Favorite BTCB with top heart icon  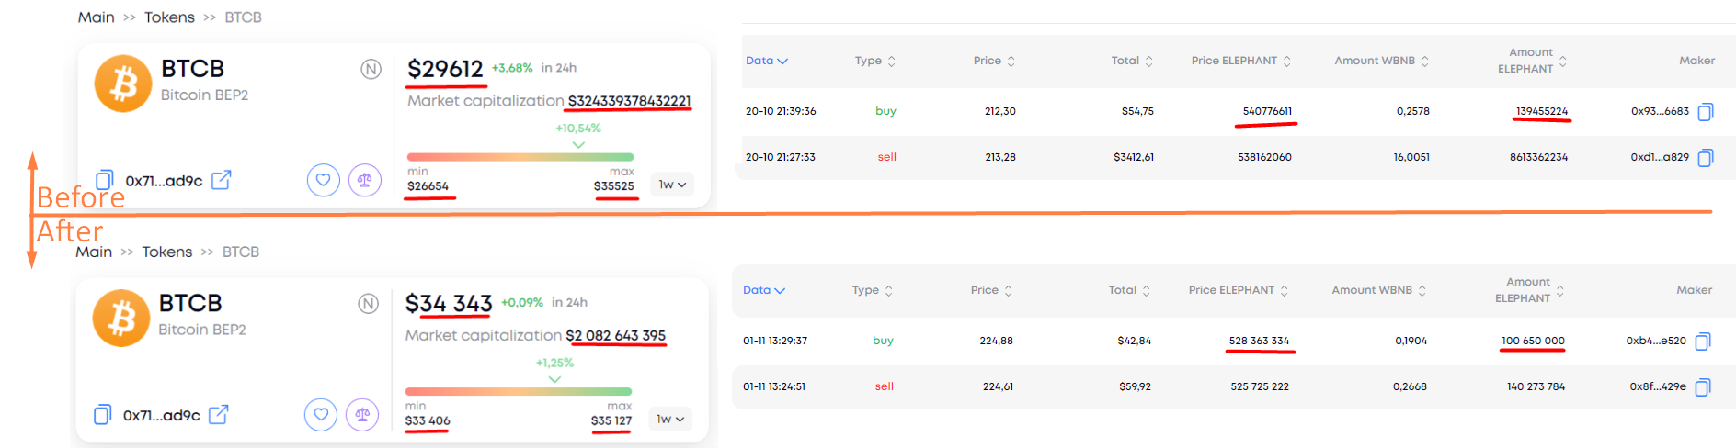click(x=323, y=180)
